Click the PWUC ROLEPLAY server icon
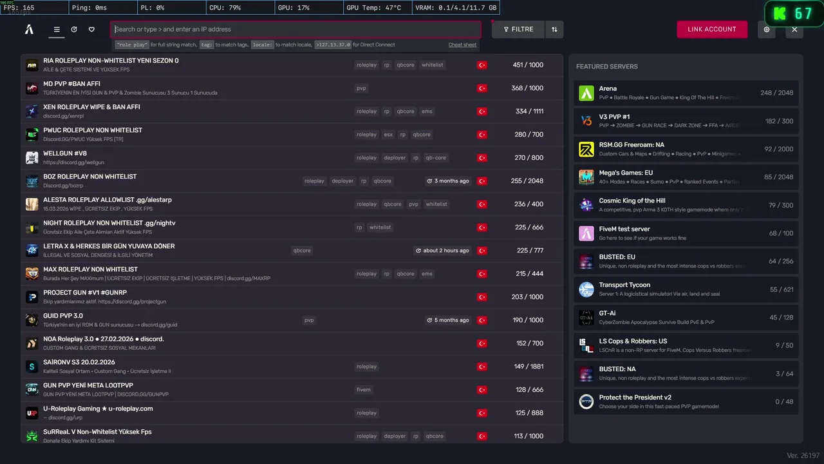This screenshot has width=824, height=464. (32, 135)
